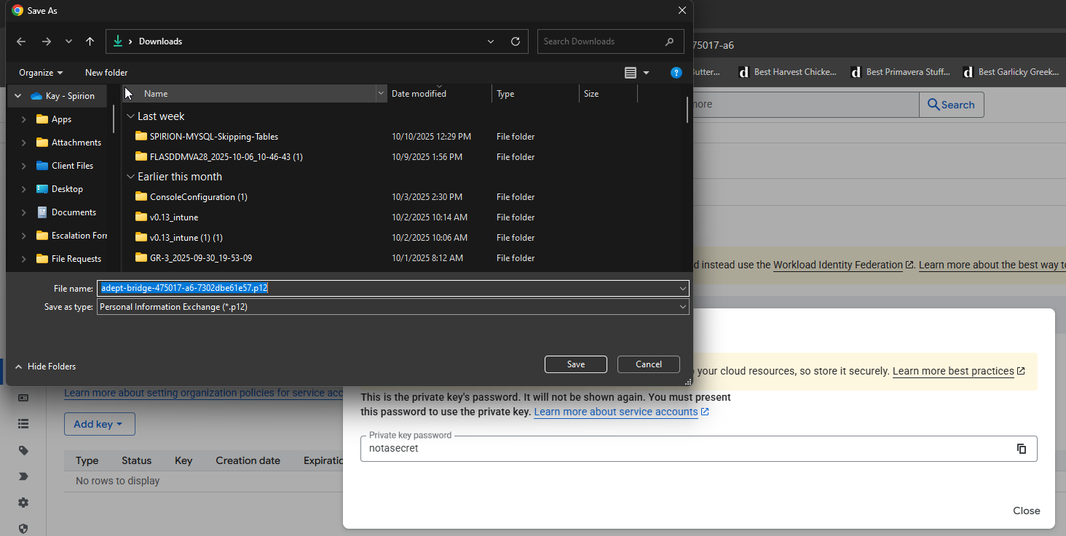Refresh the Downloads folder listing
This screenshot has width=1066, height=536.
[x=516, y=41]
